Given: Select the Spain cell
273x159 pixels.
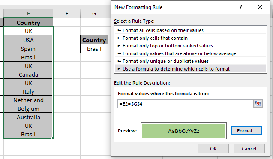Looking at the screenshot, I should (x=28, y=49).
